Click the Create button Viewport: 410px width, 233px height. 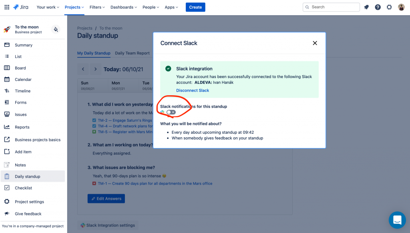coord(195,7)
